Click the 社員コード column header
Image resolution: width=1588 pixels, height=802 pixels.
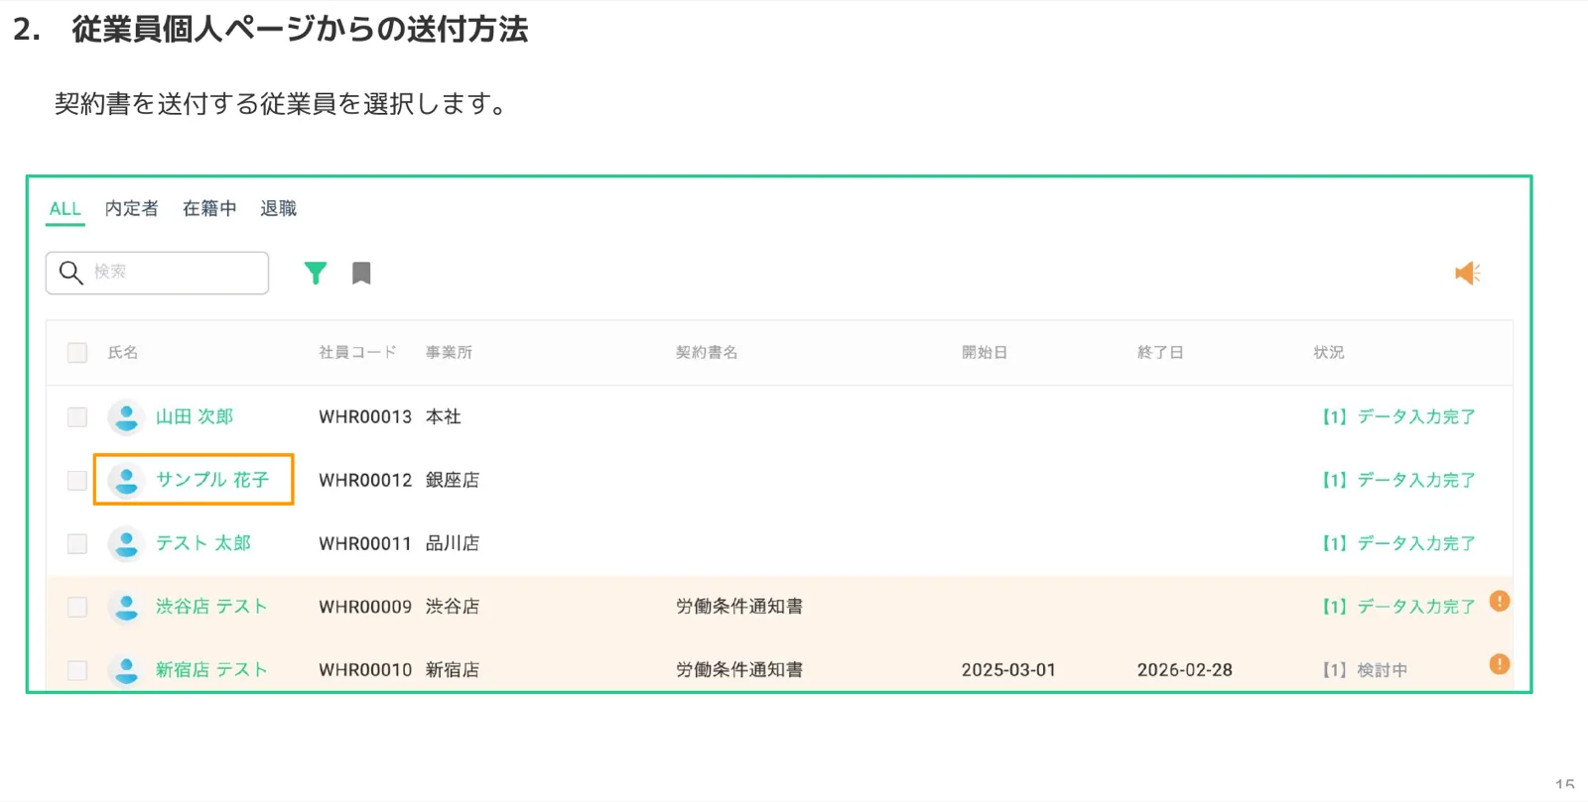[x=357, y=353]
